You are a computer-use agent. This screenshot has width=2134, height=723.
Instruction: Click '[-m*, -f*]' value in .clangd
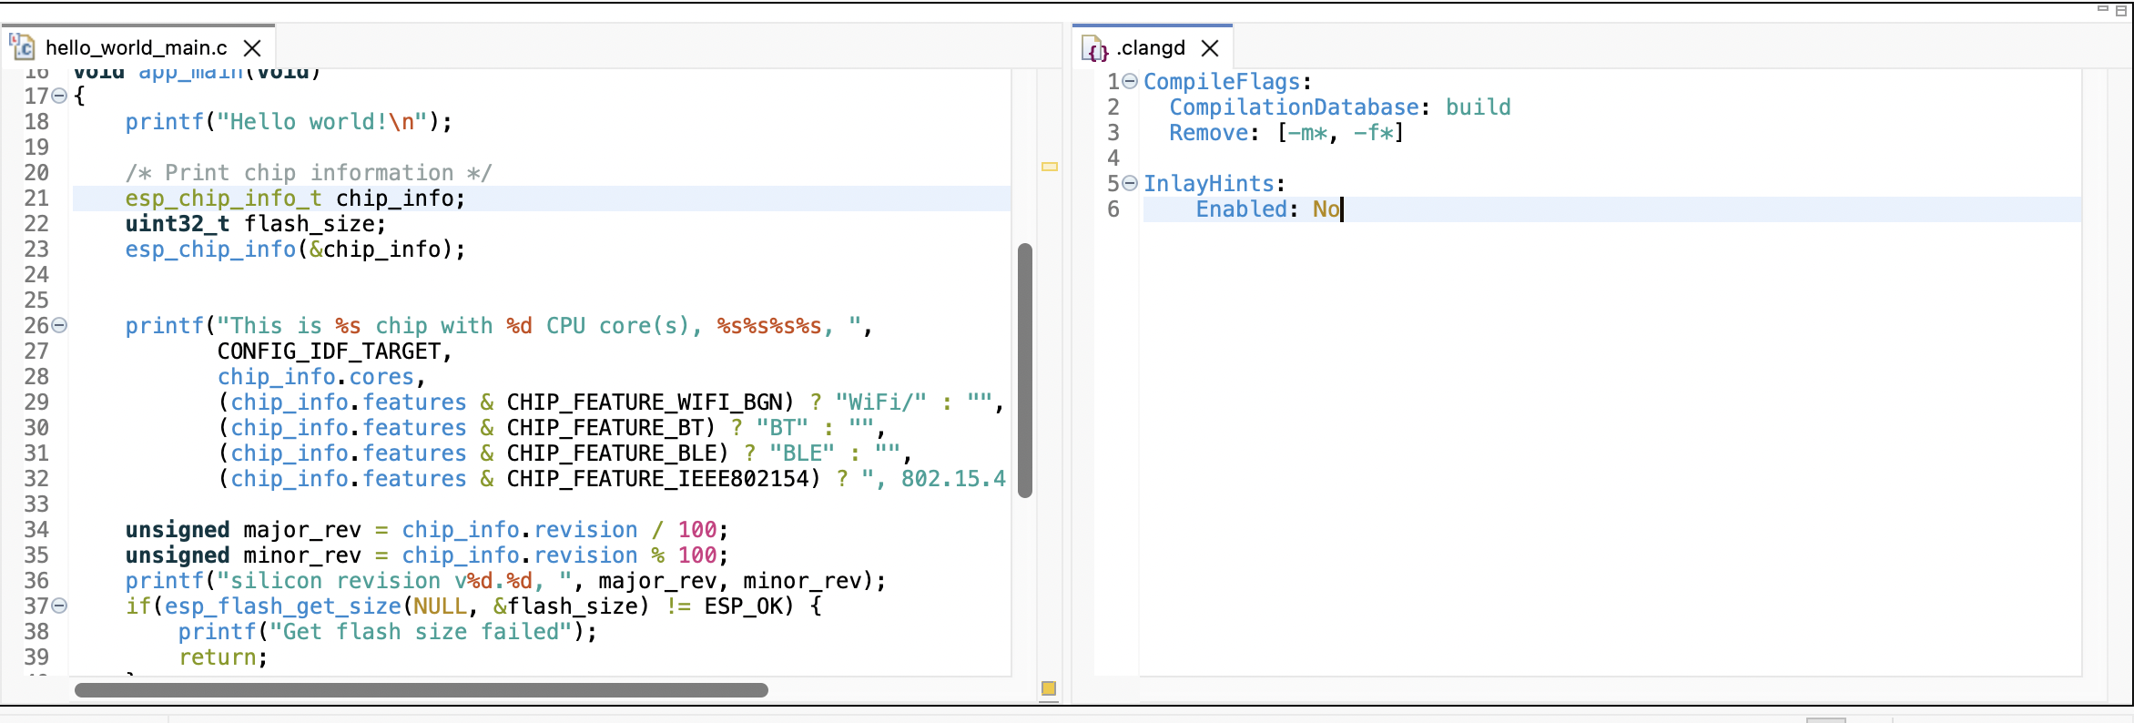click(1340, 133)
